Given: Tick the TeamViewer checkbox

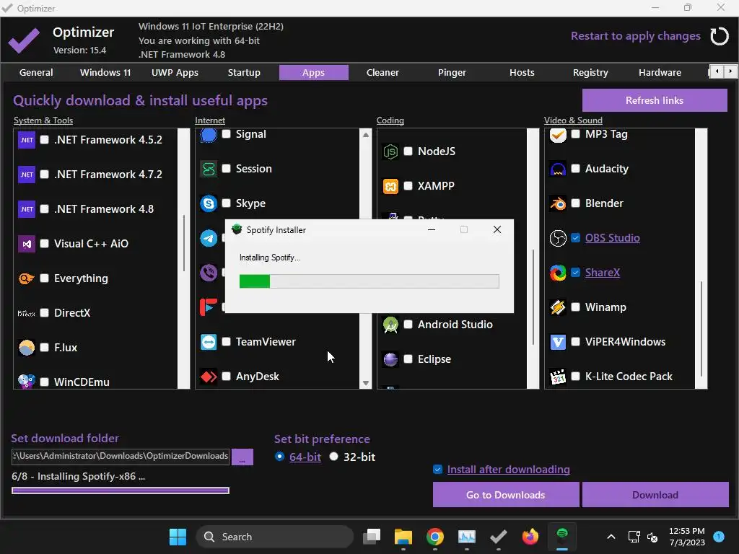Looking at the screenshot, I should [226, 341].
